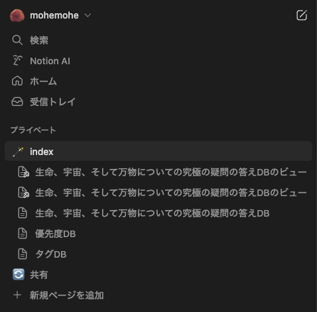Click the Notion AI face icon
This screenshot has width=317, height=312.
[x=17, y=61]
